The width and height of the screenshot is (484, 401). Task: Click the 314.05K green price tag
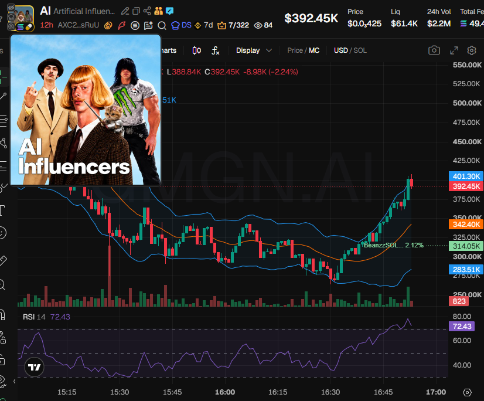pos(466,246)
